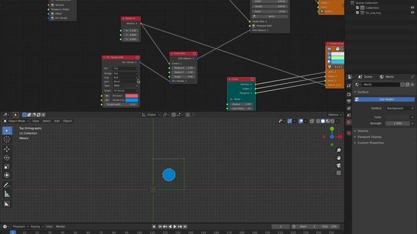Toggle Sv_svg checkbox in outliner
Screen dimensions: 417x234
(x=358, y=13)
